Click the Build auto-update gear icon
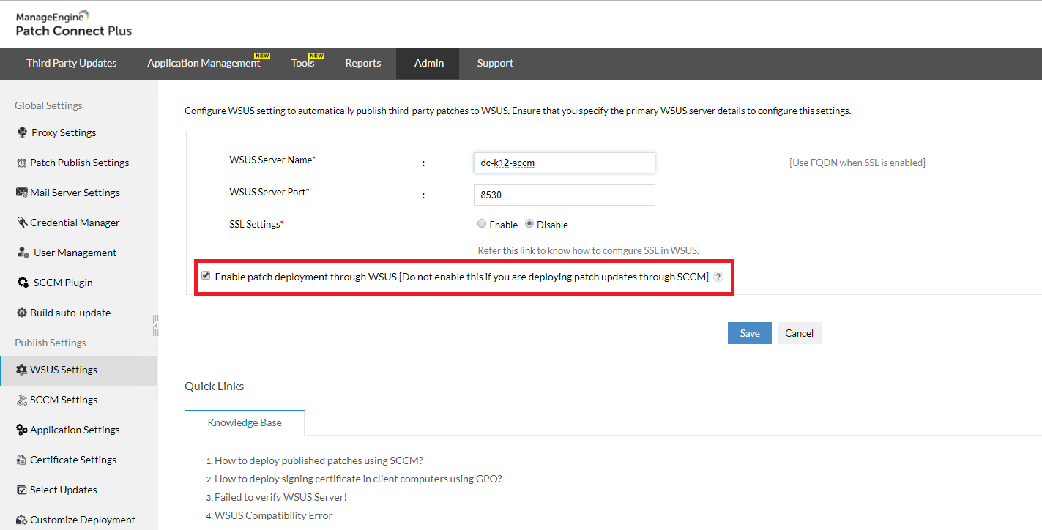The image size is (1042, 530). (21, 312)
